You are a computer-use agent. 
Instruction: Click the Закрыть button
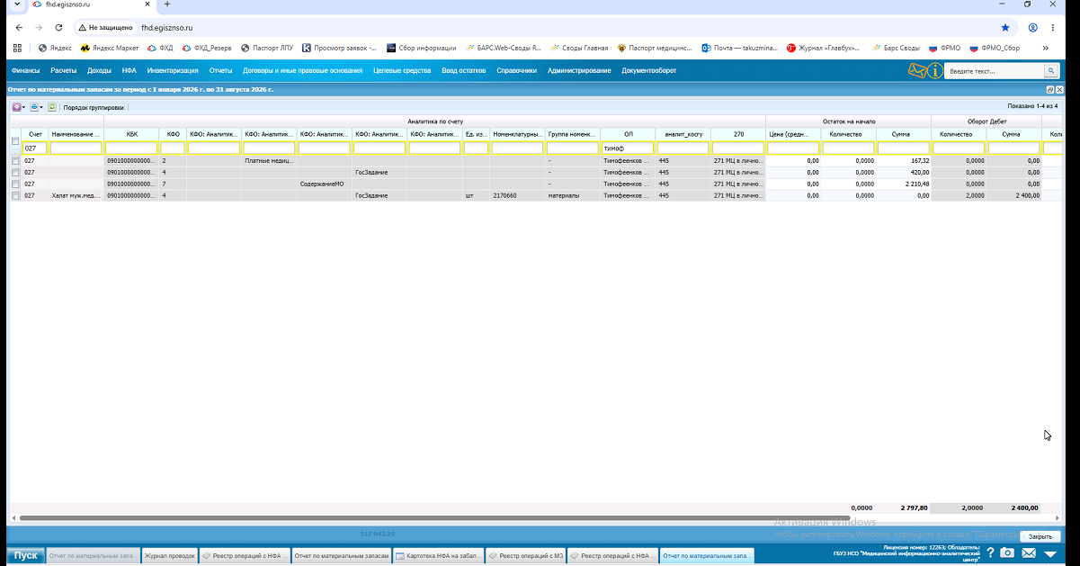pos(1040,536)
